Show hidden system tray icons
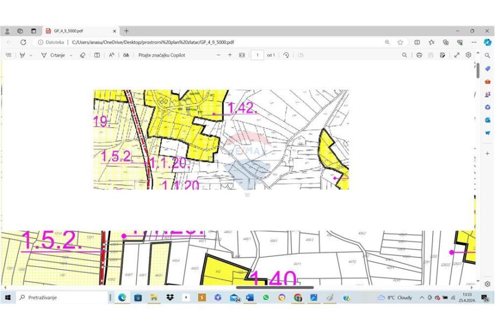Image resolution: width=495 pixels, height=330 pixels. [422, 298]
